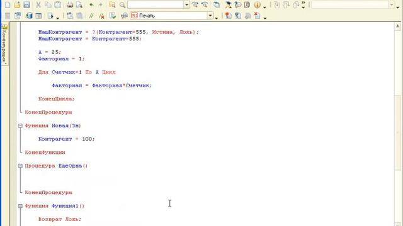Click the 'Возврат Ложь;' line
Image resolution: width=403 pixels, height=226 pixels.
pos(60,219)
